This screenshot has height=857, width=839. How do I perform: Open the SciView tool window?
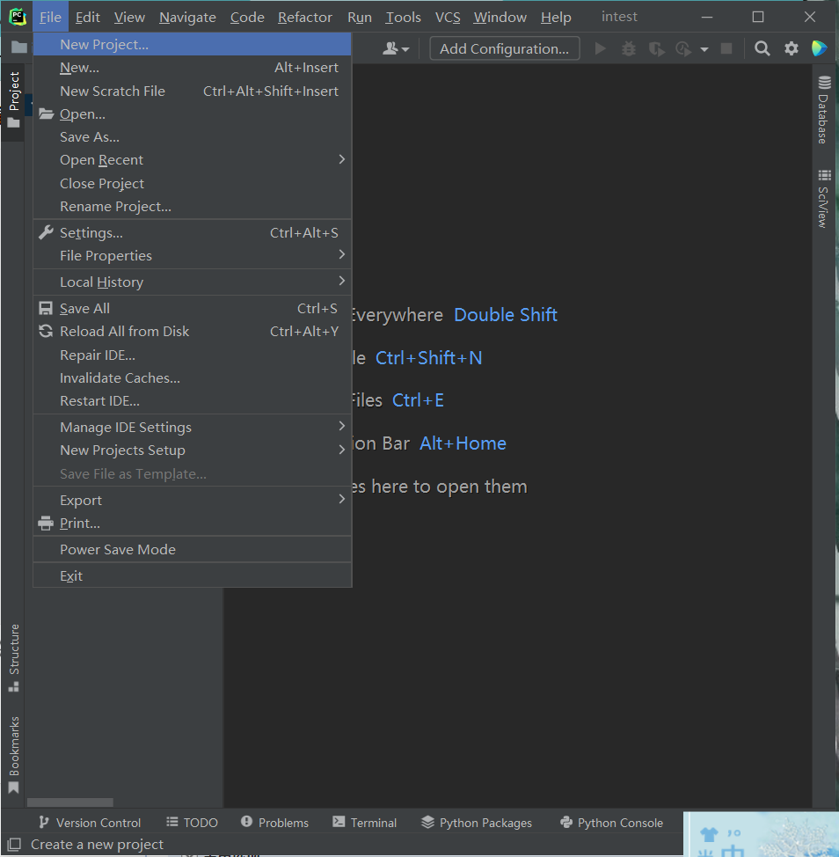point(823,199)
